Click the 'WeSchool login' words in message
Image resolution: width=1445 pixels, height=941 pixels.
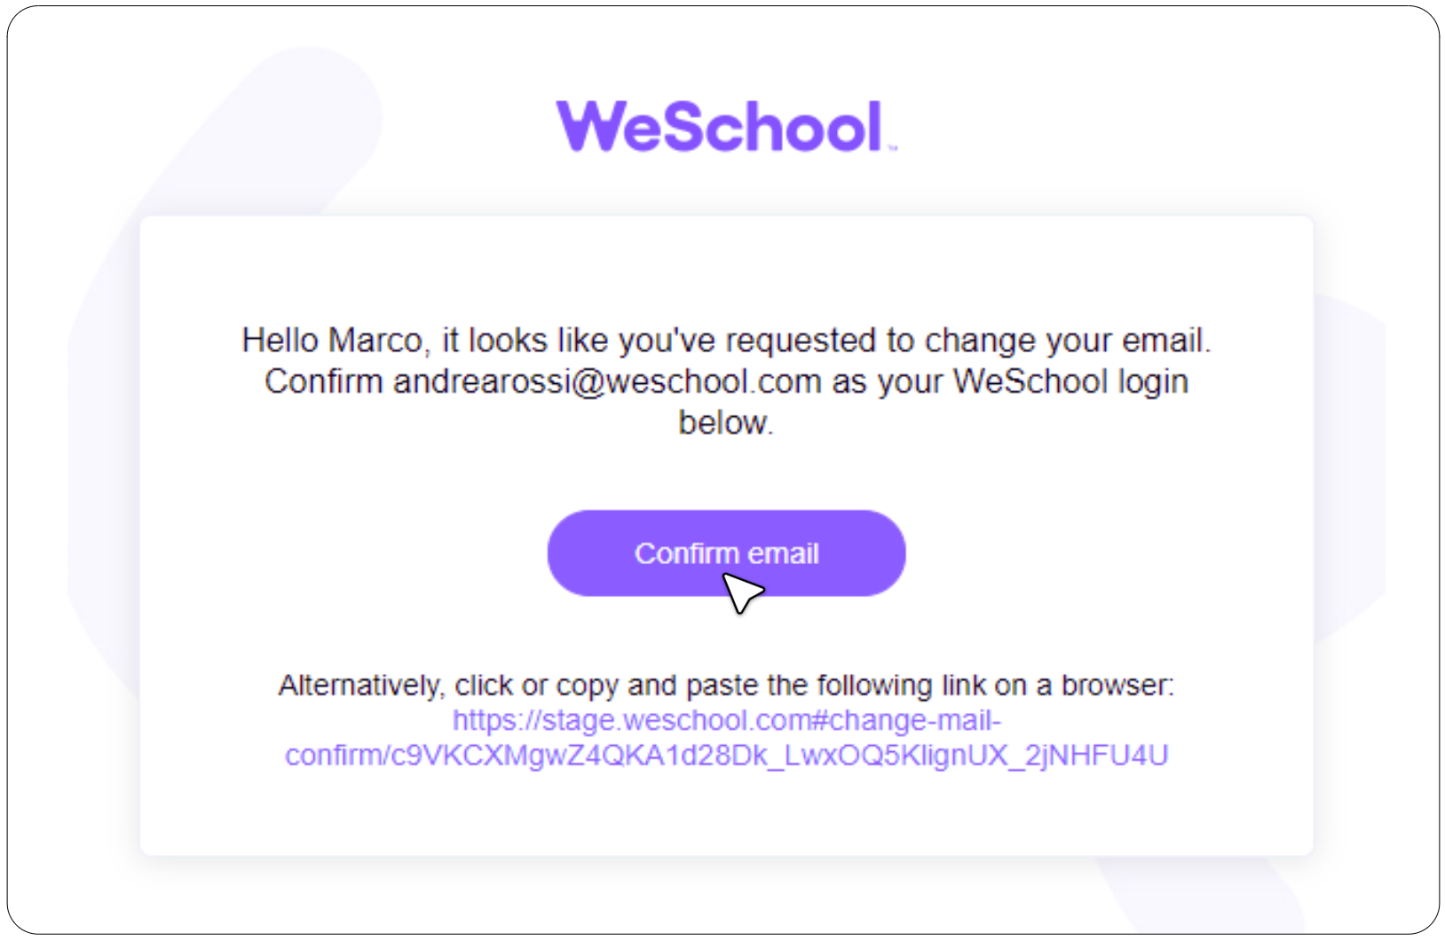[x=1070, y=382]
